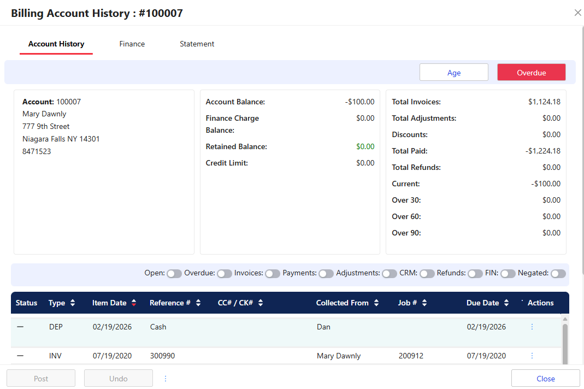The image size is (584, 389).
Task: Sort by Job # column arrows
Action: click(424, 303)
